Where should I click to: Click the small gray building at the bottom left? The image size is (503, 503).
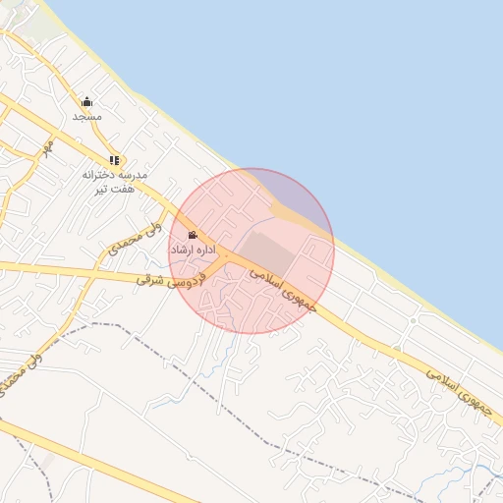48,461
